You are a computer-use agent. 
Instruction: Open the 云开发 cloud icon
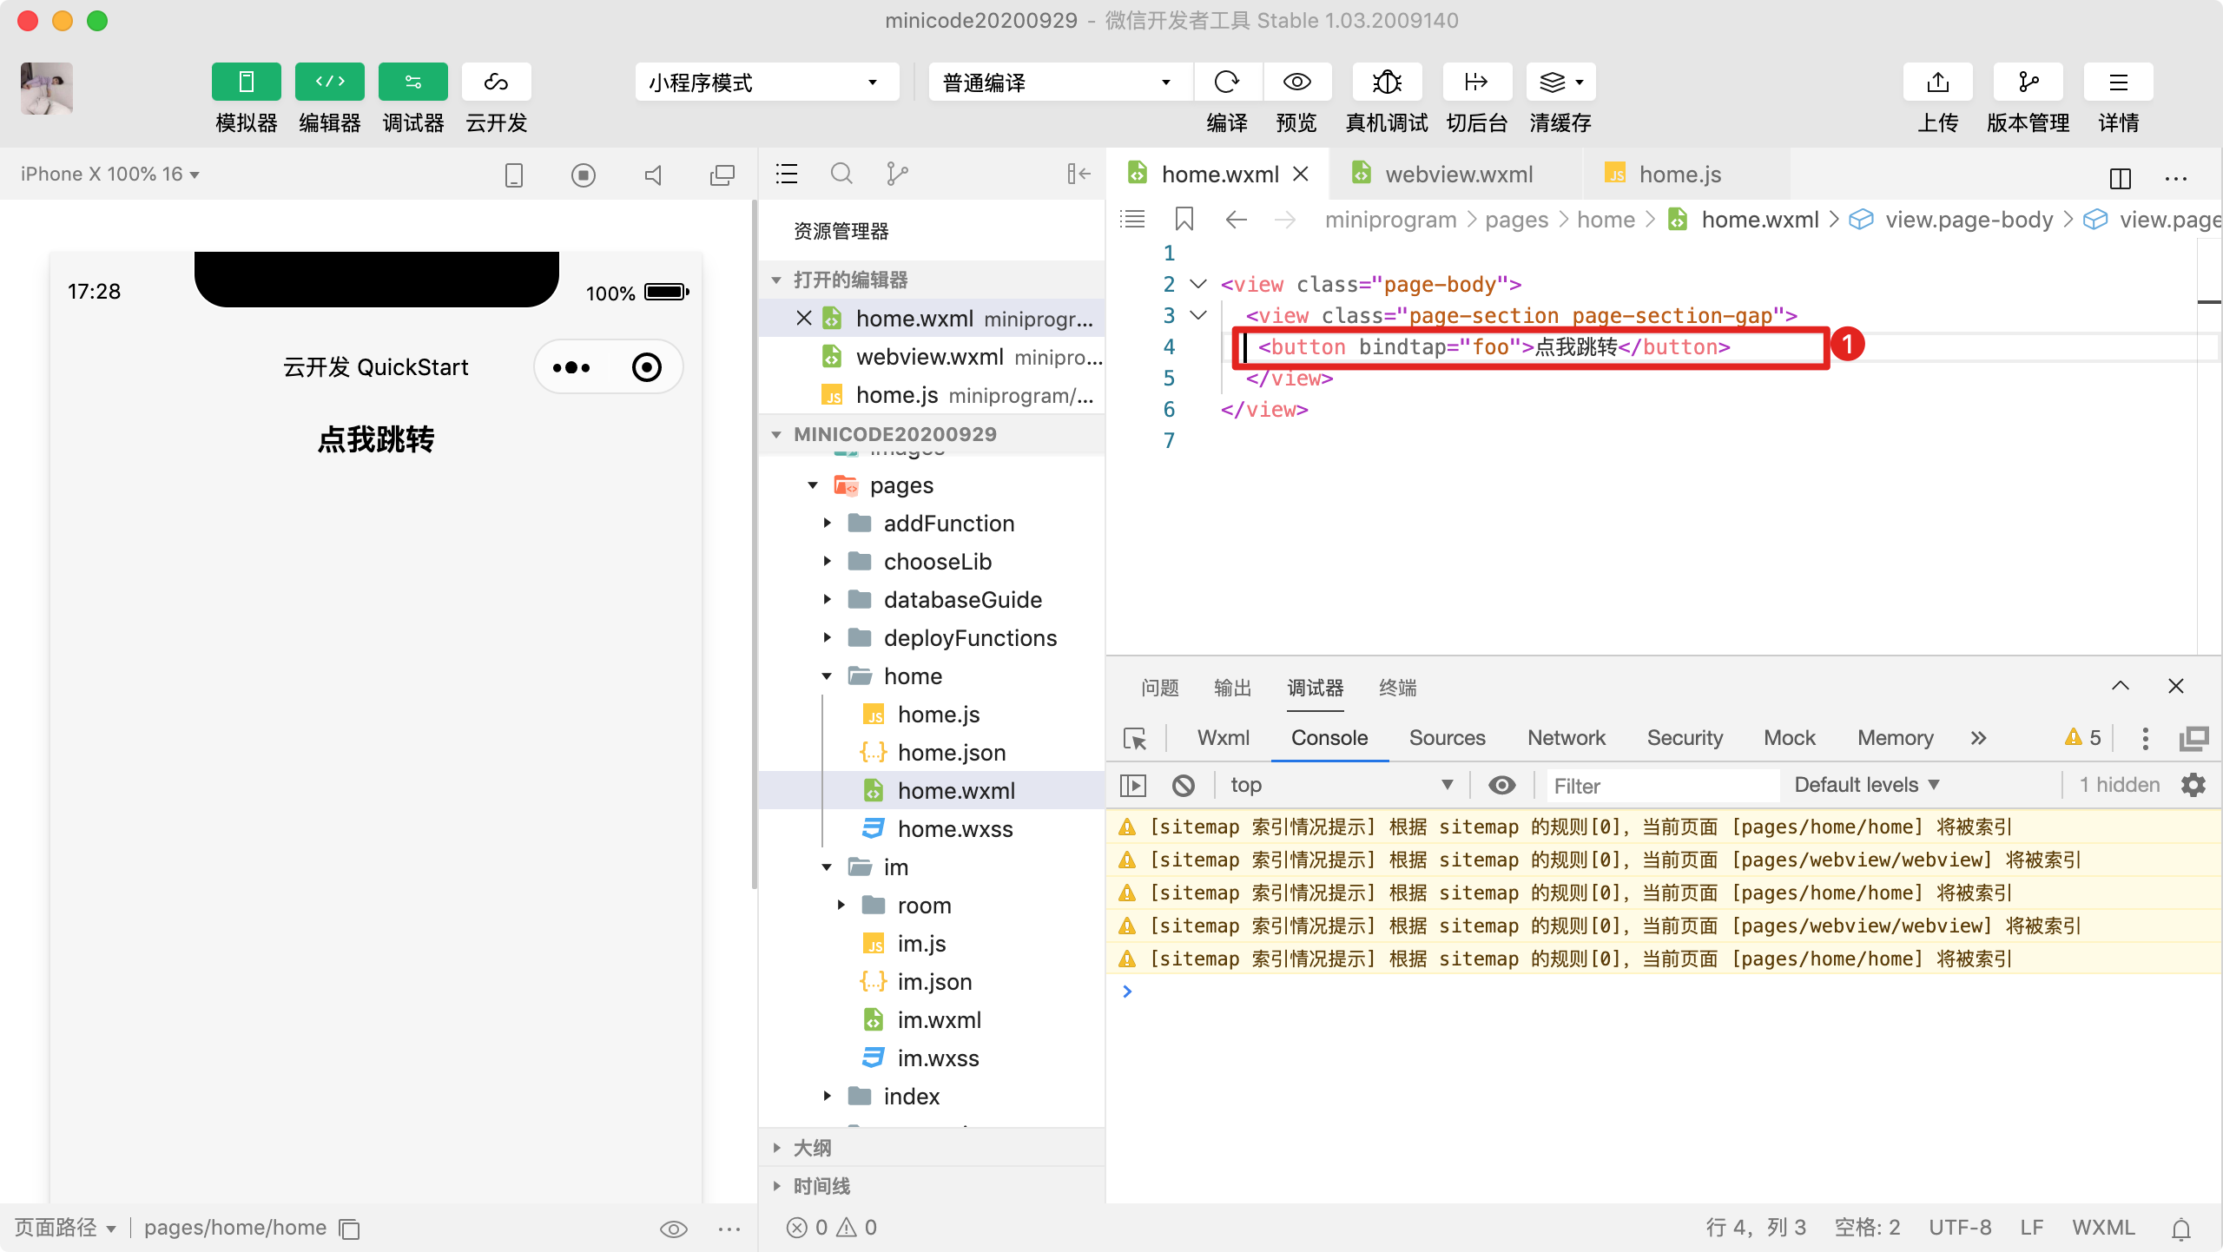[x=496, y=82]
